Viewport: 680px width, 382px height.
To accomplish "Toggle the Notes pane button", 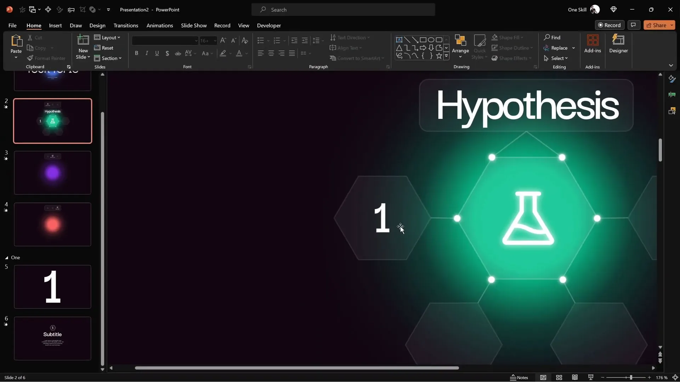I will [519, 377].
